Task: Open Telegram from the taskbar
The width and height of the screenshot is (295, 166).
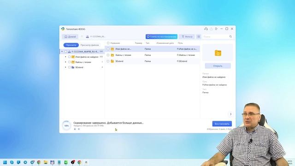Action: [x=25, y=162]
